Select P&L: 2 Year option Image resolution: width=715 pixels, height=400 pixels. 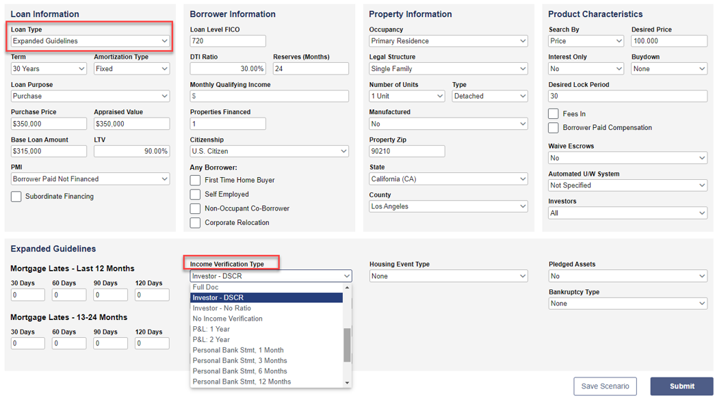pyautogui.click(x=267, y=340)
